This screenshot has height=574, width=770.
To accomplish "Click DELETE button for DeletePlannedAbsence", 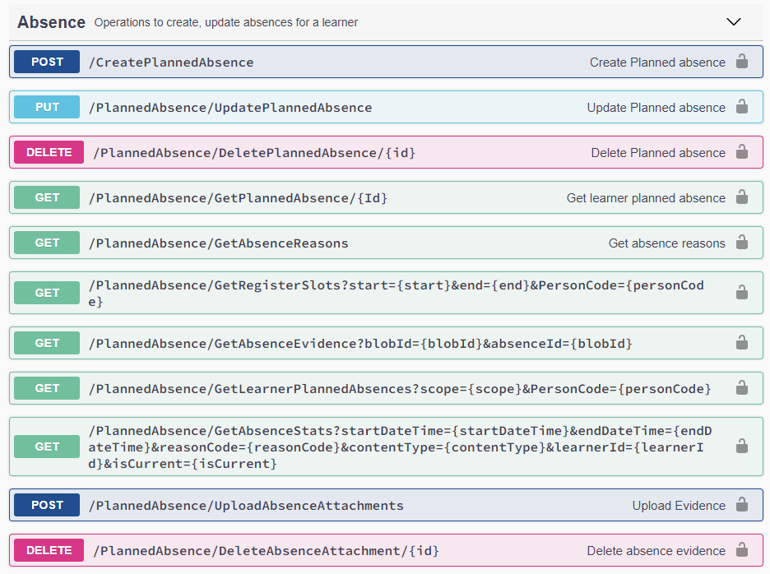I will point(49,152).
